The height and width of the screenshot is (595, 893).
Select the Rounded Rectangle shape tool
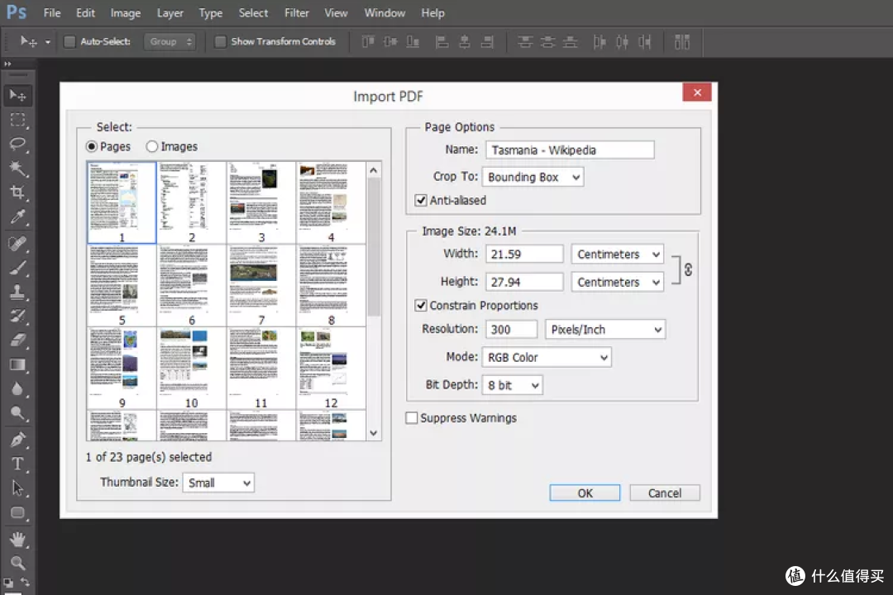17,513
